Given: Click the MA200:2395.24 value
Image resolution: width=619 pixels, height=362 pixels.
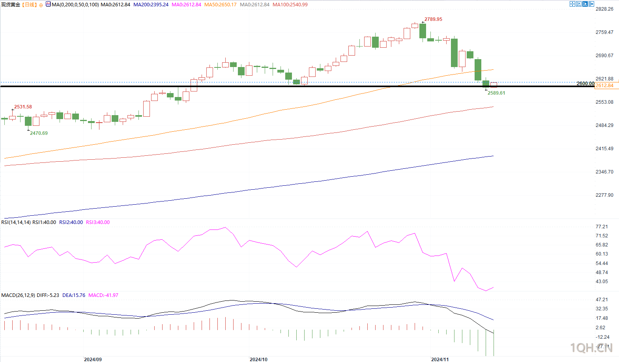Looking at the screenshot, I should [151, 5].
